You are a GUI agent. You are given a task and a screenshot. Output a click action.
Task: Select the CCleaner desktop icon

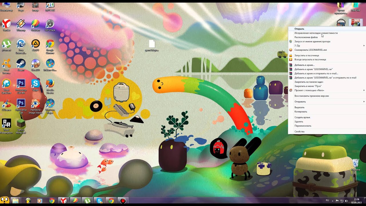tap(6, 105)
